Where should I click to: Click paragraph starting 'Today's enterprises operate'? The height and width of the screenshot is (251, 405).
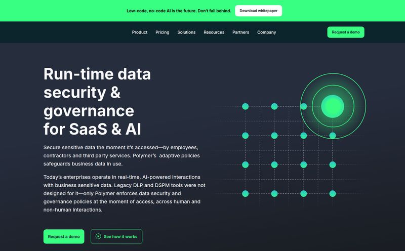tap(124, 193)
